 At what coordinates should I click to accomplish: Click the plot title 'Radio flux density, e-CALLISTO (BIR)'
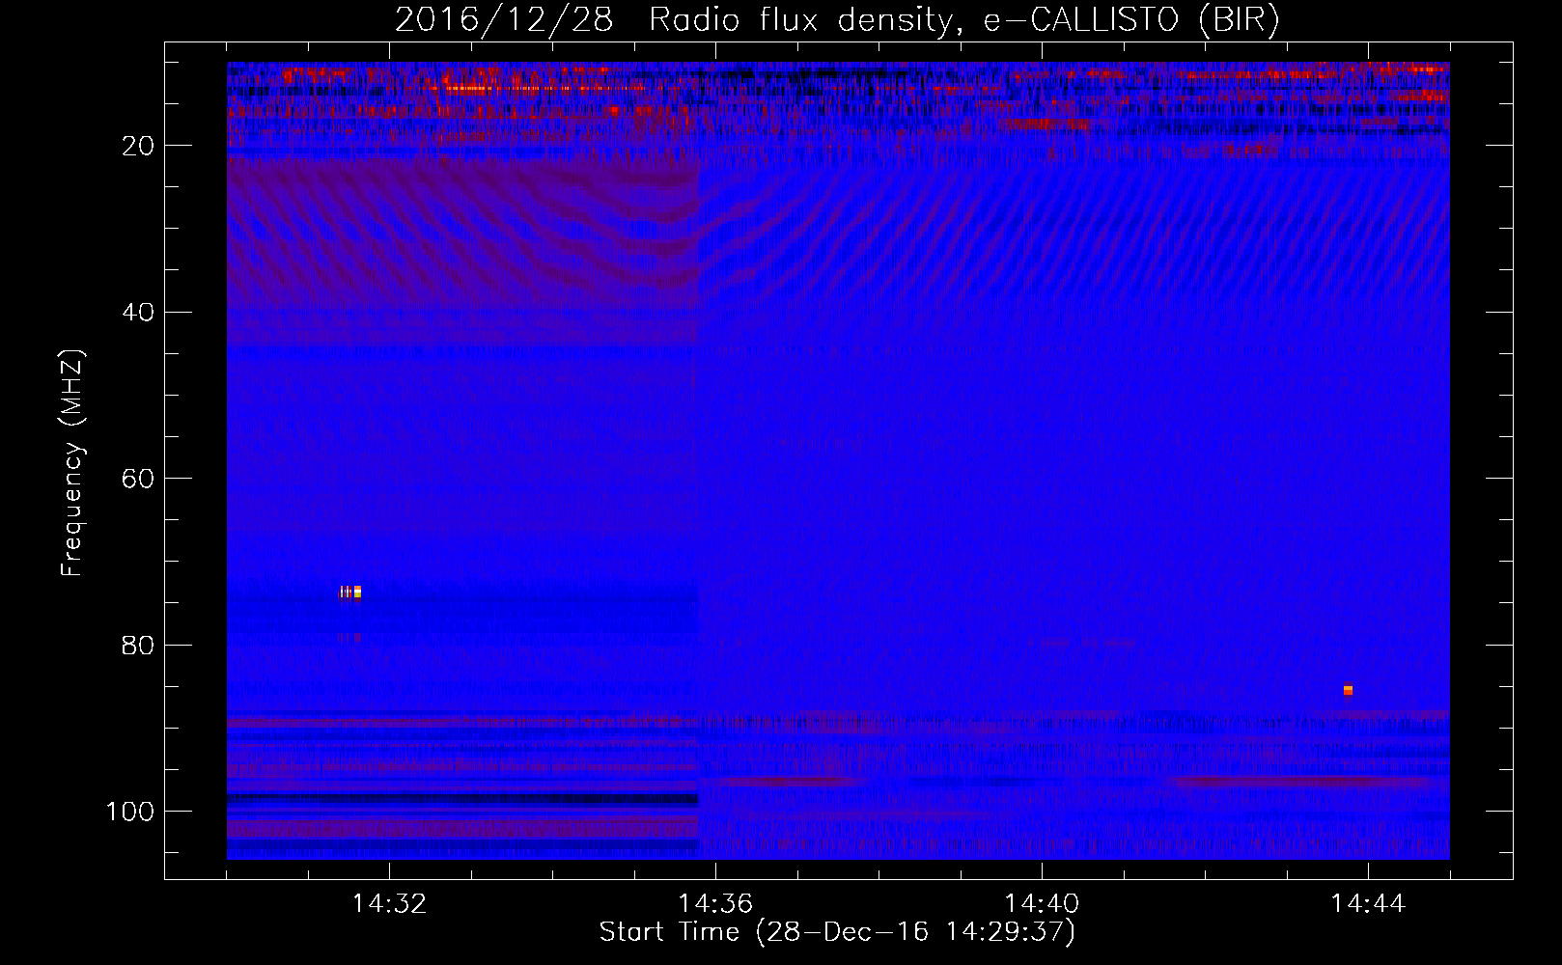[963, 19]
